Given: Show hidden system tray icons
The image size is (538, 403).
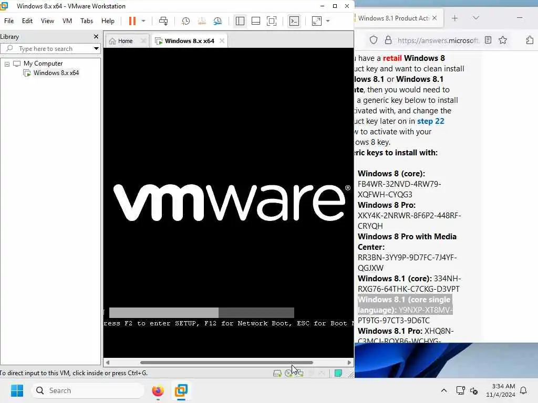Looking at the screenshot, I should (443, 390).
